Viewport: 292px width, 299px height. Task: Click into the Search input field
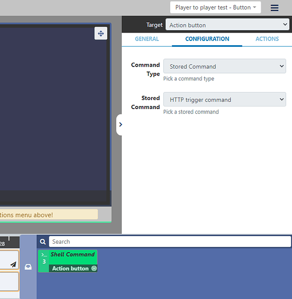pyautogui.click(x=170, y=242)
